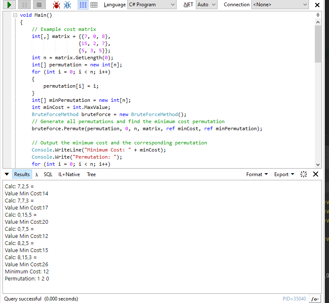The width and height of the screenshot is (329, 303).
Task: Click the Query successful status text
Action: (41, 299)
